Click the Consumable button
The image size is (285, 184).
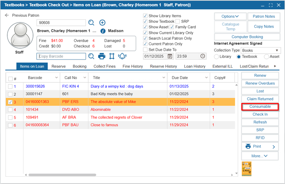click(x=260, y=106)
